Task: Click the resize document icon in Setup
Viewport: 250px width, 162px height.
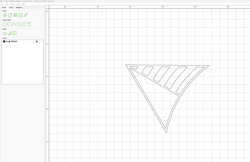Action: [x=10, y=15]
